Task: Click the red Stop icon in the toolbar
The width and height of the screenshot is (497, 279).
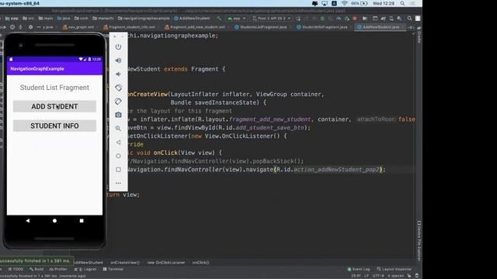Action: 355,19
